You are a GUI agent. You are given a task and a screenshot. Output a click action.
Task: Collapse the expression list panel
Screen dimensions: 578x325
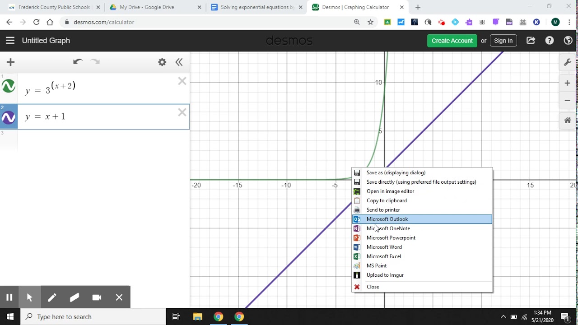coord(179,62)
